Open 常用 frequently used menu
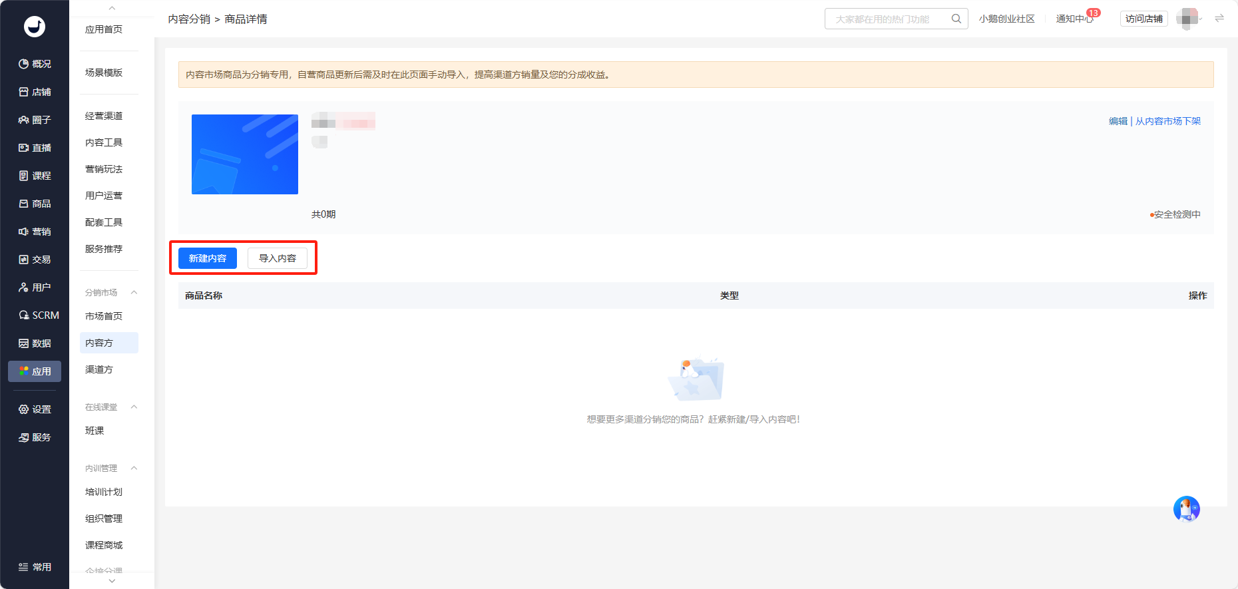1238x589 pixels. [x=35, y=567]
